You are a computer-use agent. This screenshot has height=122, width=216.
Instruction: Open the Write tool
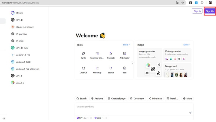click(83, 55)
